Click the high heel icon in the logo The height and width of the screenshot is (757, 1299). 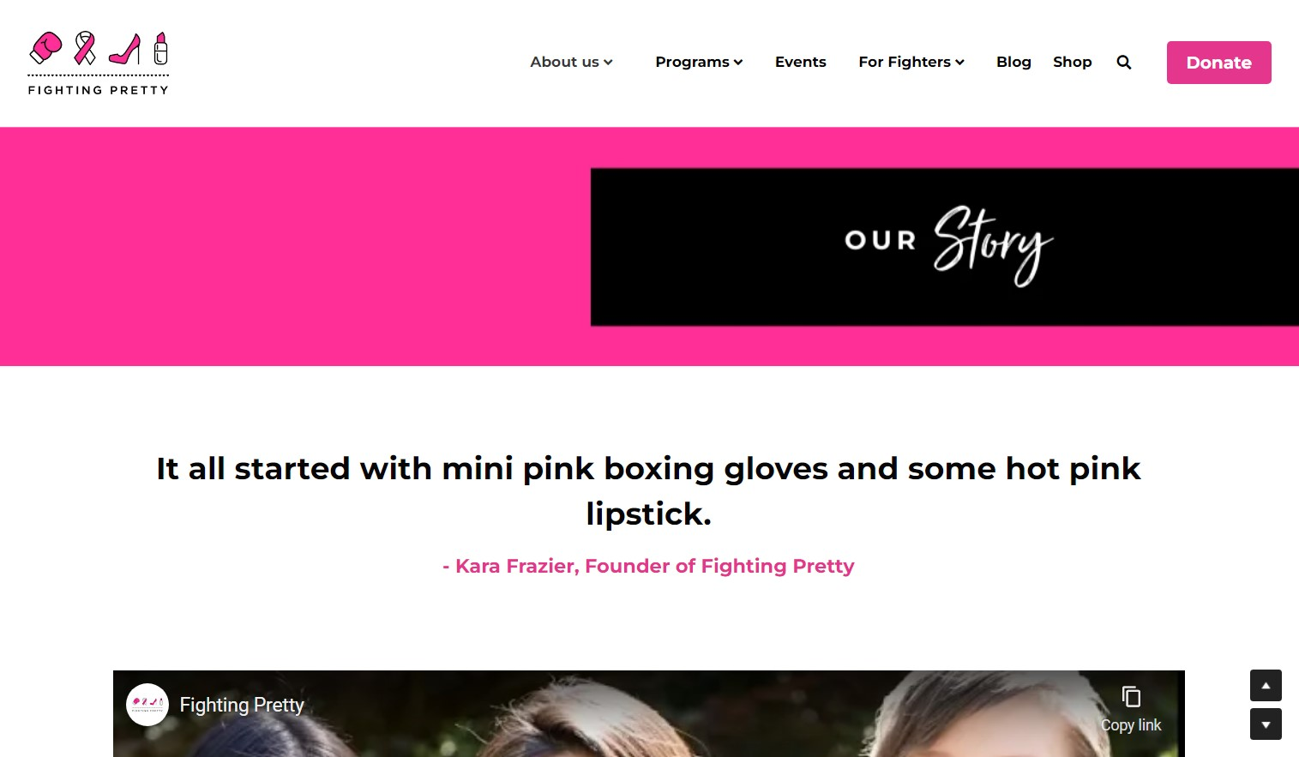(126, 50)
